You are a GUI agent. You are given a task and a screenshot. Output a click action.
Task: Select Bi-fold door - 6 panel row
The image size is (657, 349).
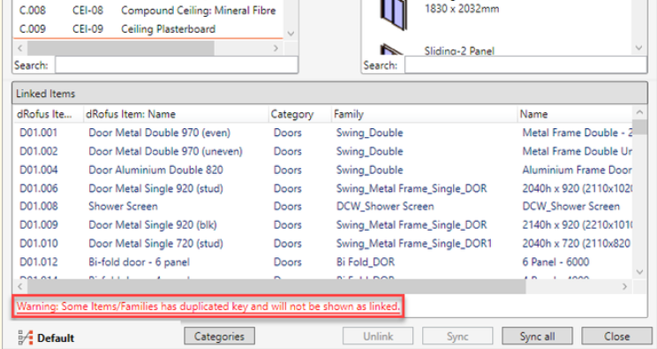323,262
